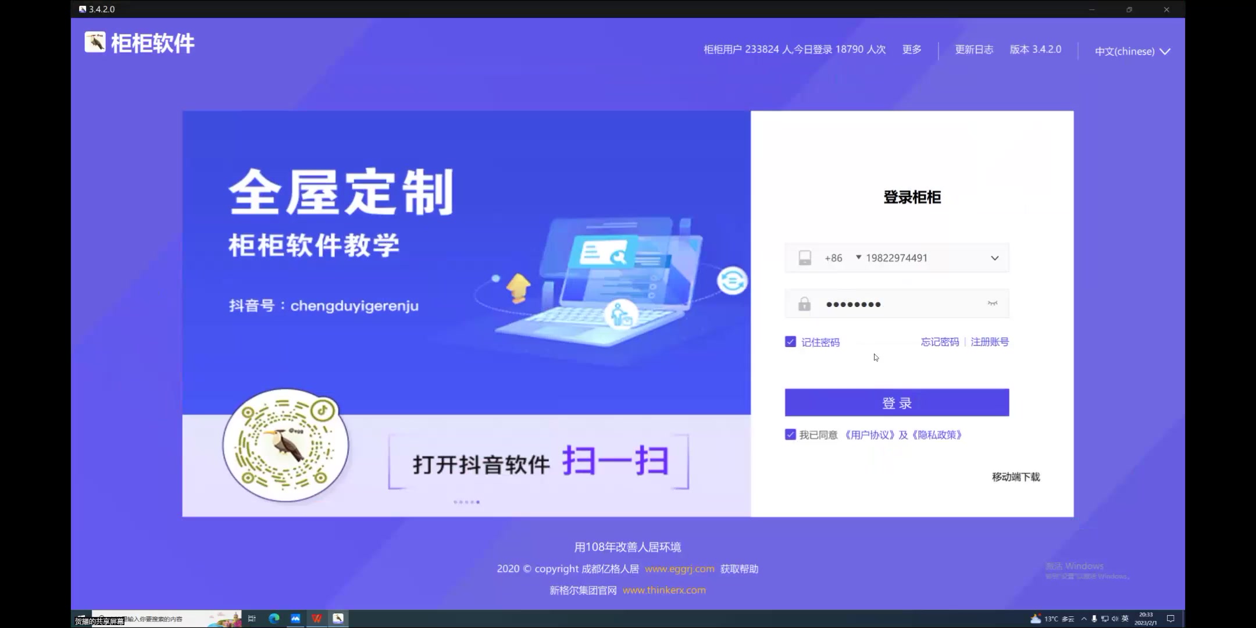Click the 更多 link in the header
This screenshot has width=1256, height=628.
click(x=912, y=49)
